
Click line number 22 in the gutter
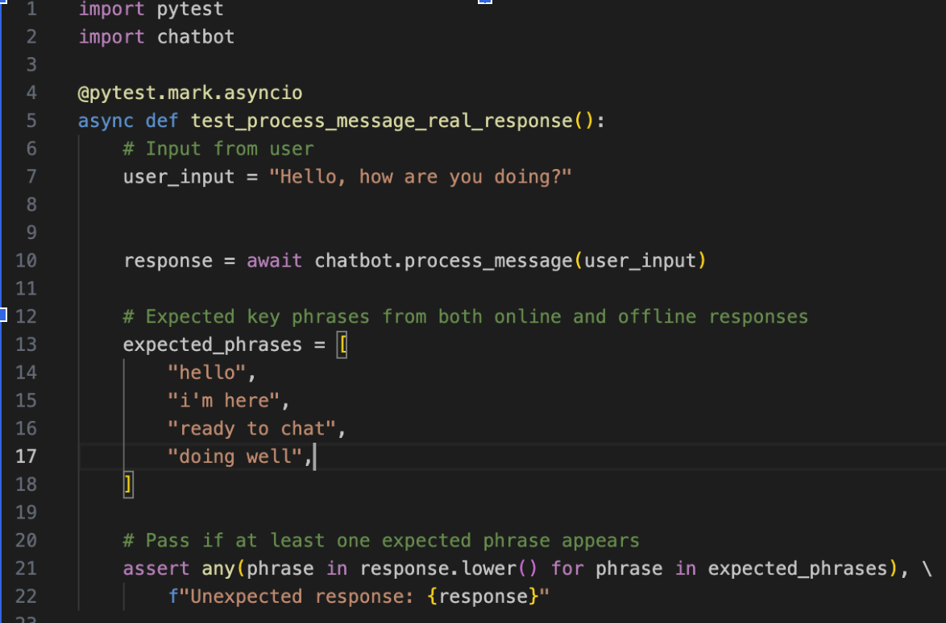coord(27,596)
